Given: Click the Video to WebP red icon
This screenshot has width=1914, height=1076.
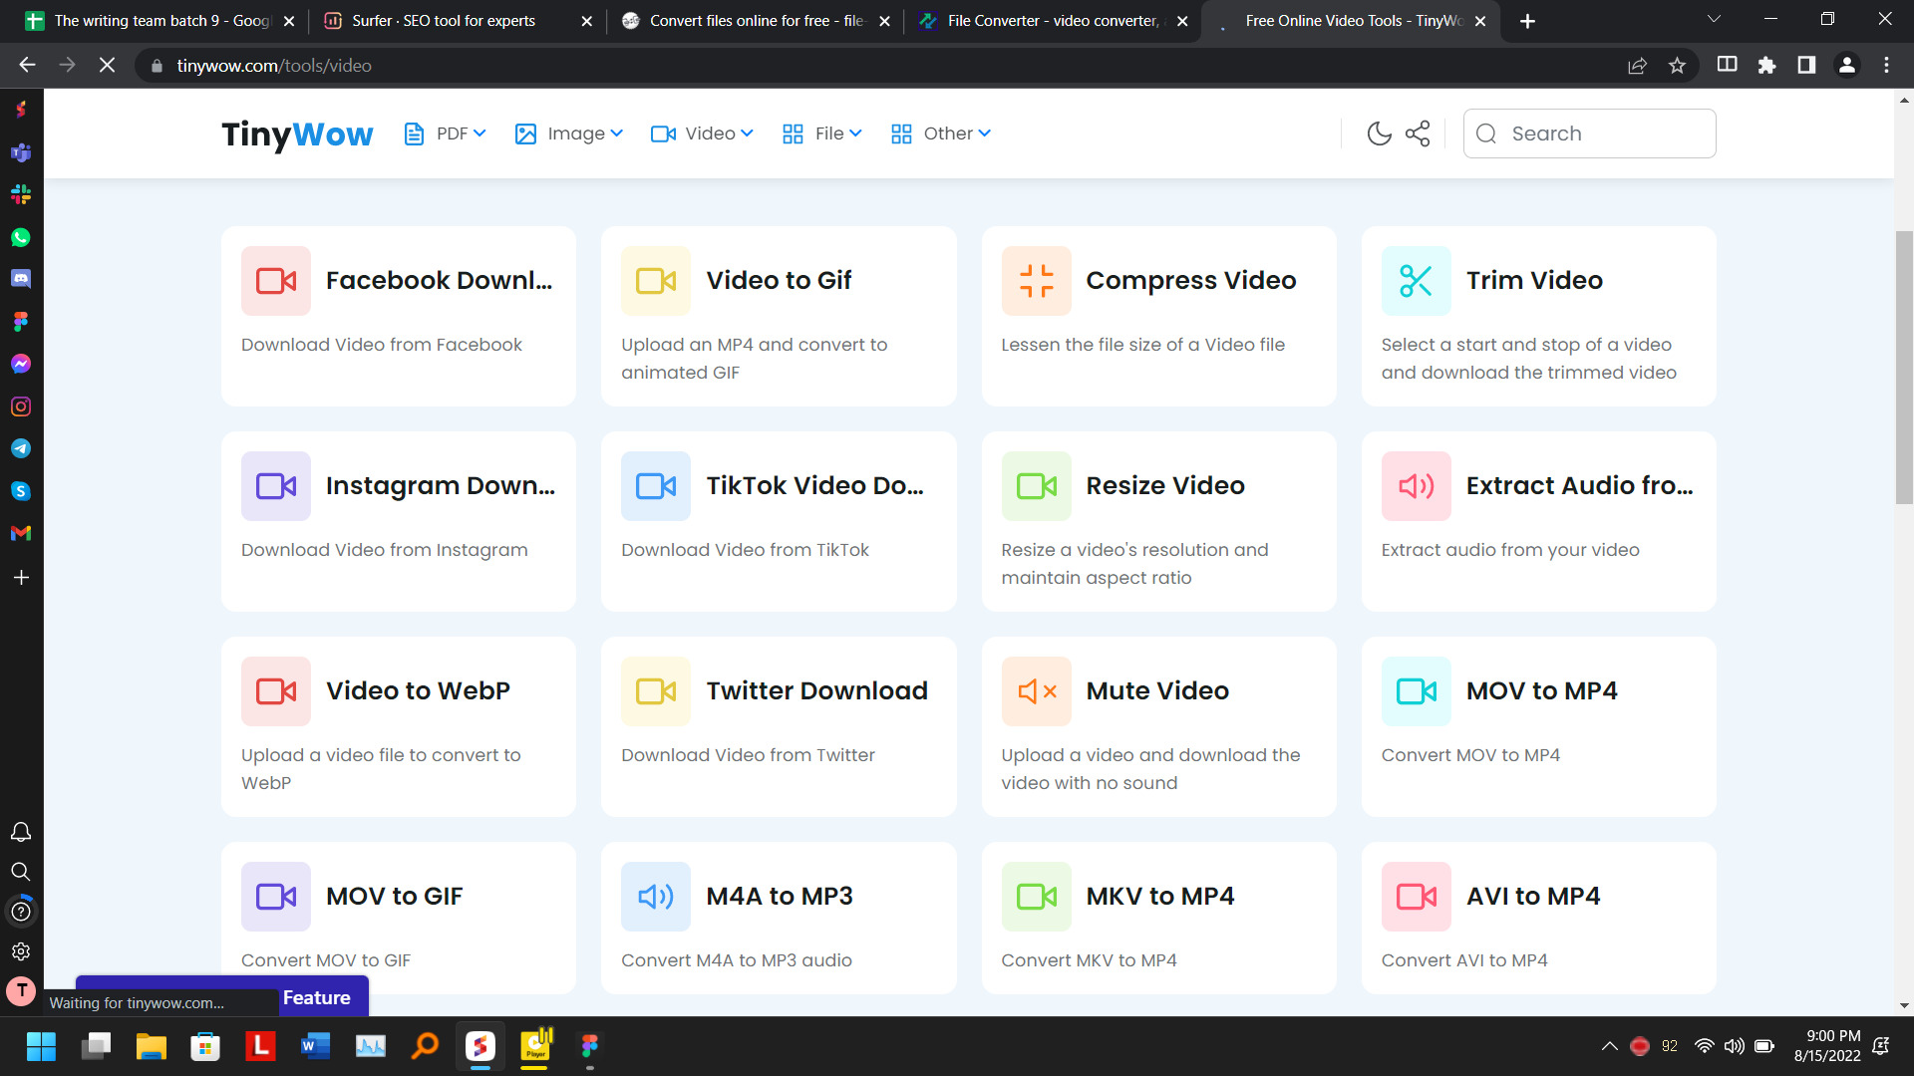Looking at the screenshot, I should point(276,691).
